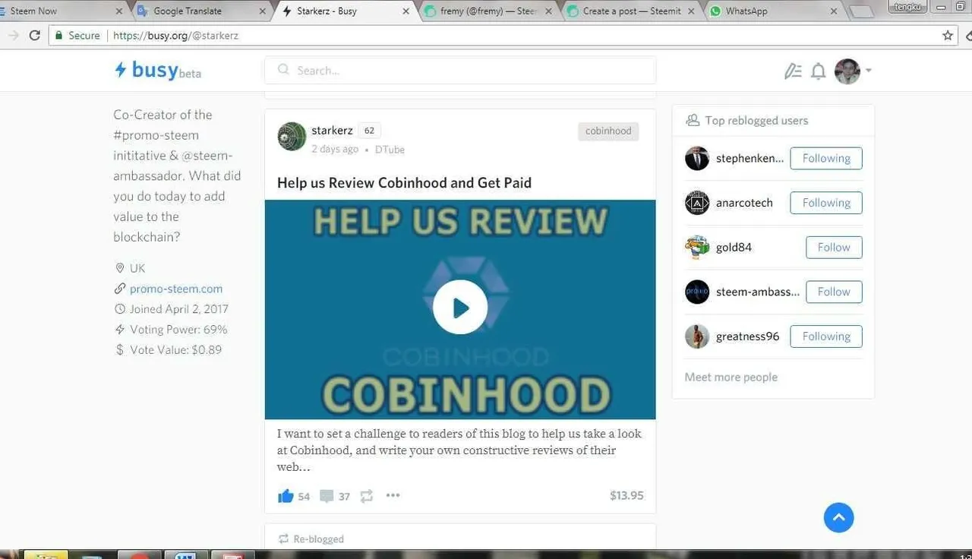972x559 pixels.
Task: Reload the page with the refresh icon
Action: point(35,35)
